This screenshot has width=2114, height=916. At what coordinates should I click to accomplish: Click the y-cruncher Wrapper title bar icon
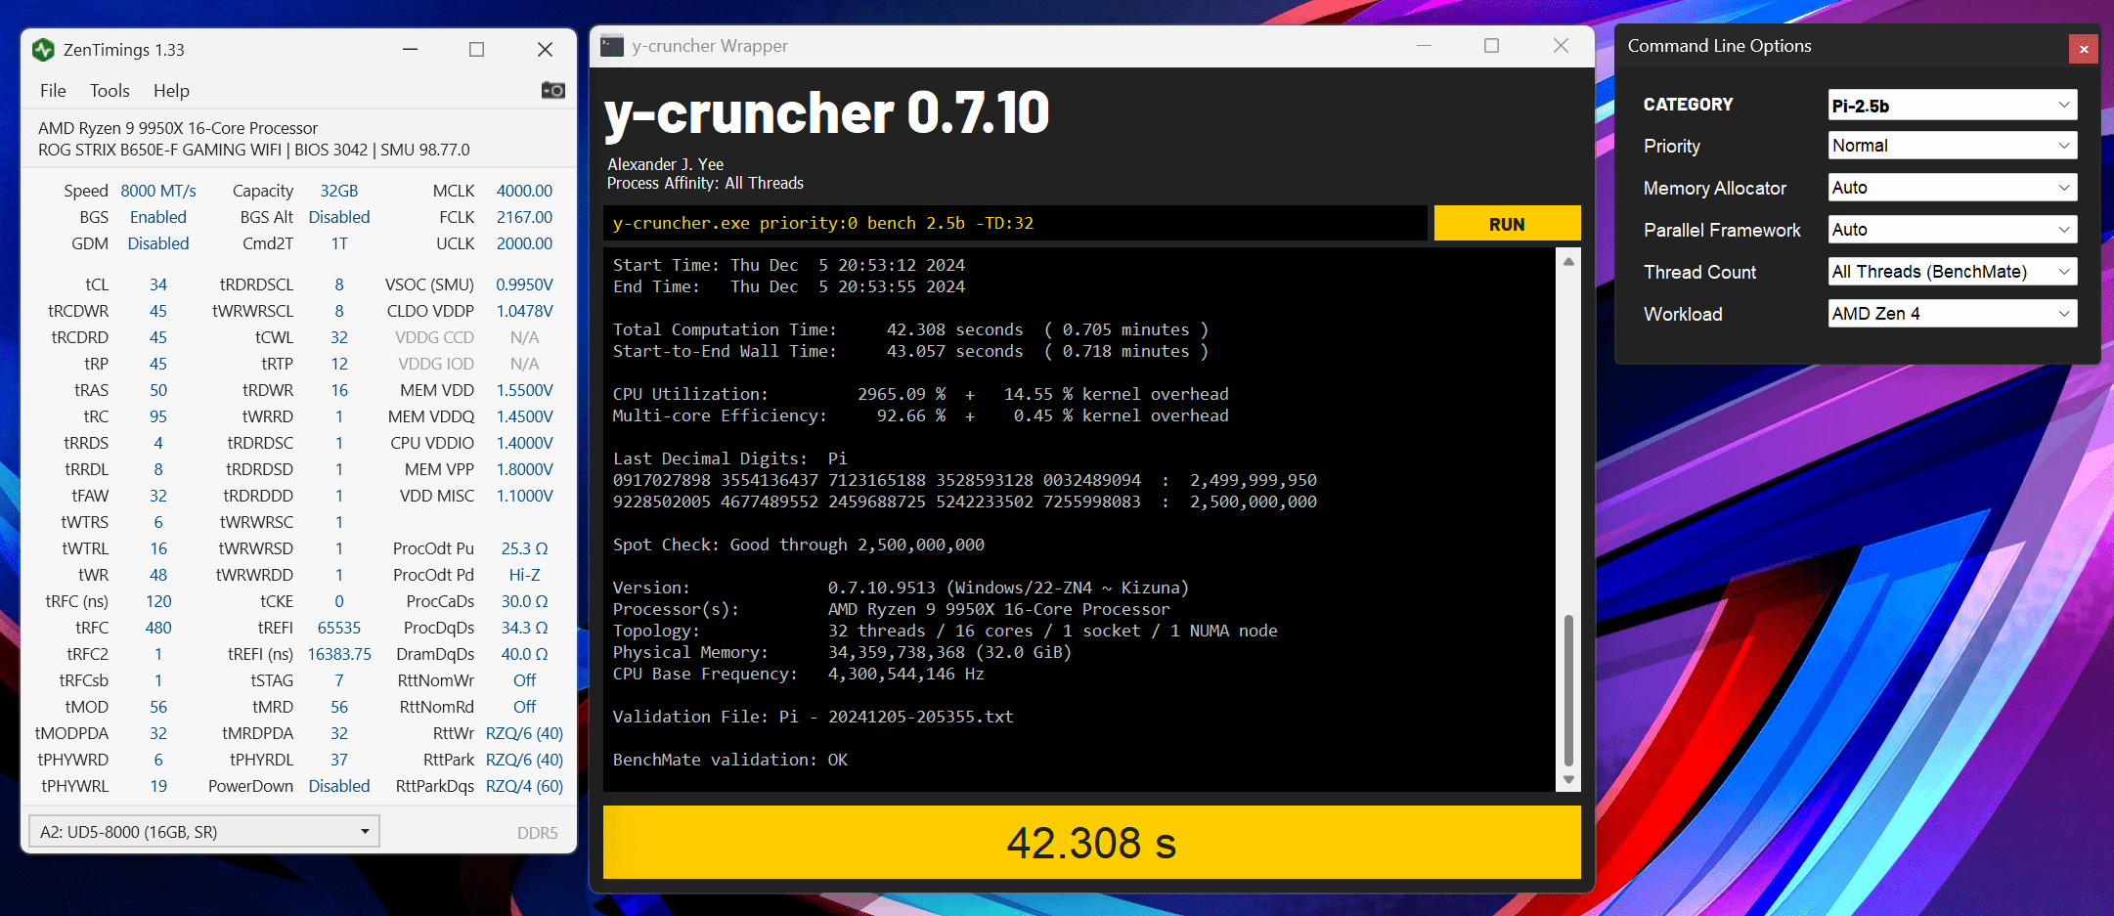[612, 46]
